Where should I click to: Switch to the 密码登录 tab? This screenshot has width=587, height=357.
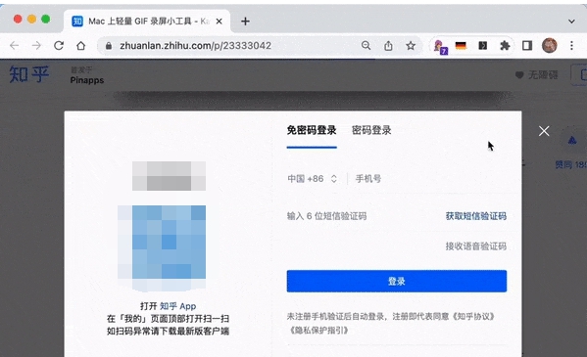pyautogui.click(x=371, y=130)
